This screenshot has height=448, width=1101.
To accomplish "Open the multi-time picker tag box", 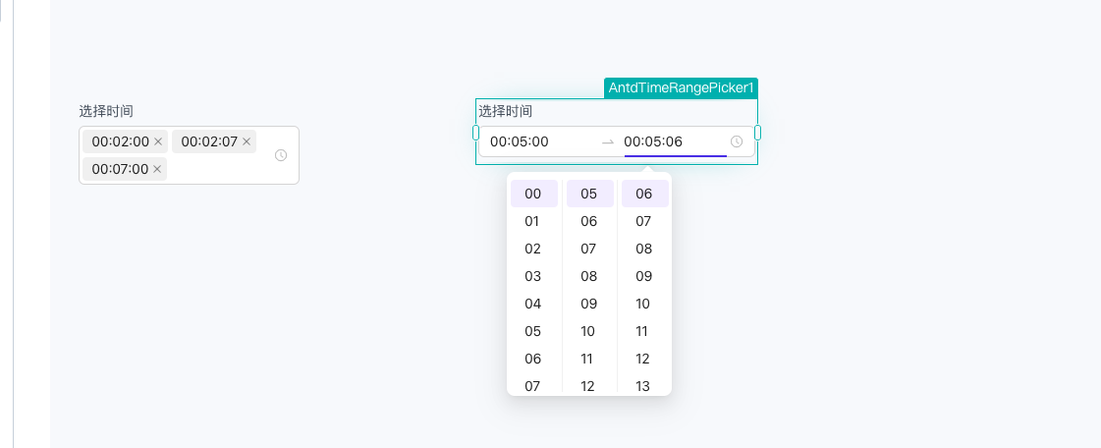I will click(x=189, y=155).
